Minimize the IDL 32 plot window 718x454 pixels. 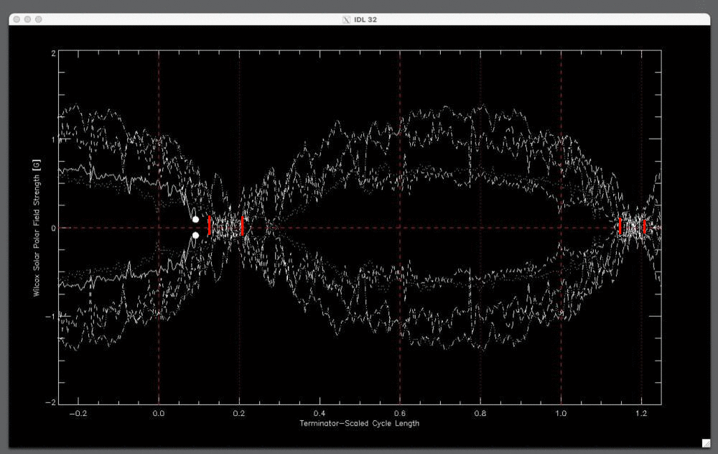pyautogui.click(x=27, y=19)
